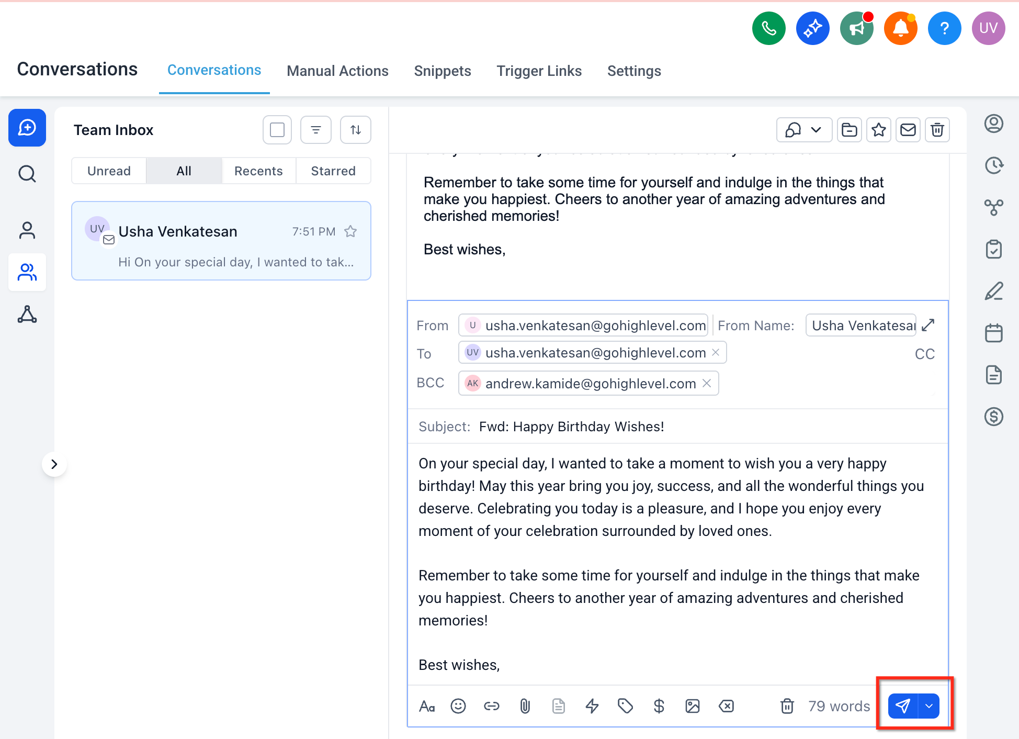Toggle the star icon in the conversation header
Image resolution: width=1019 pixels, height=739 pixels.
click(878, 130)
